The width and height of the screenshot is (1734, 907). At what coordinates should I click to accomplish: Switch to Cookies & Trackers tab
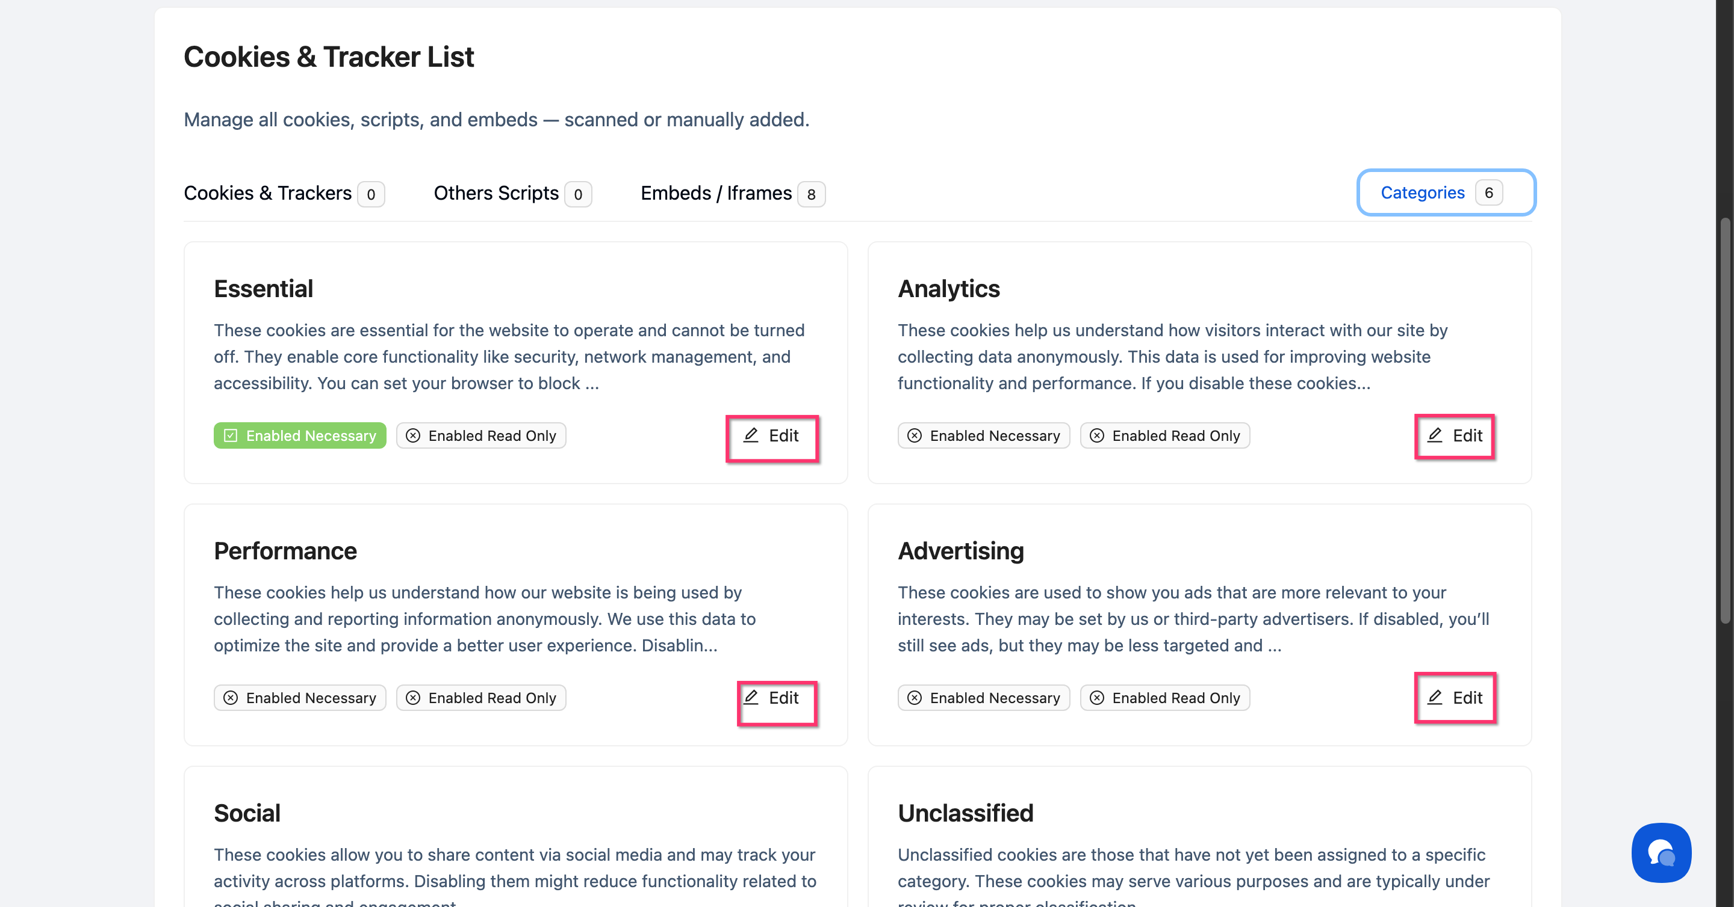point(268,194)
